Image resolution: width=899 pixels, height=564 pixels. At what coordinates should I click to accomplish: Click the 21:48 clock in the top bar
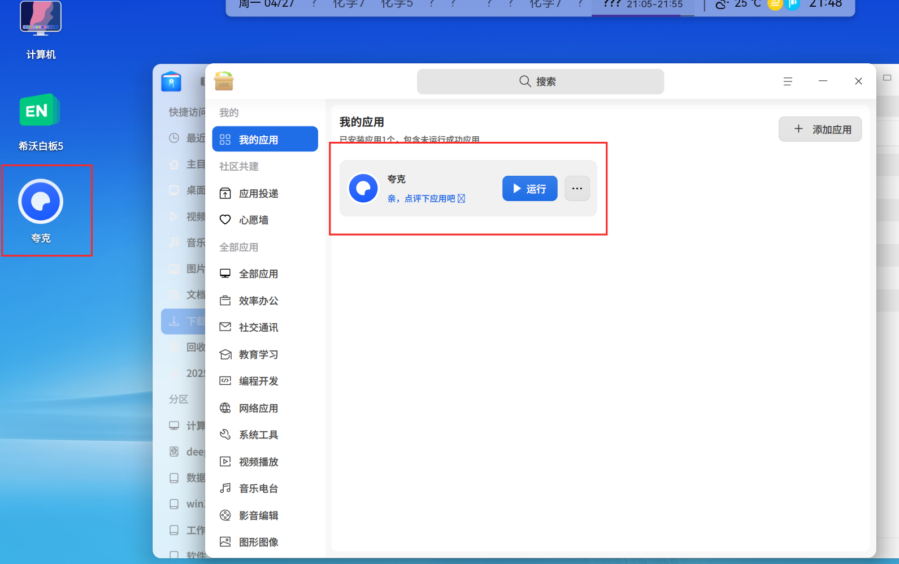tap(826, 5)
